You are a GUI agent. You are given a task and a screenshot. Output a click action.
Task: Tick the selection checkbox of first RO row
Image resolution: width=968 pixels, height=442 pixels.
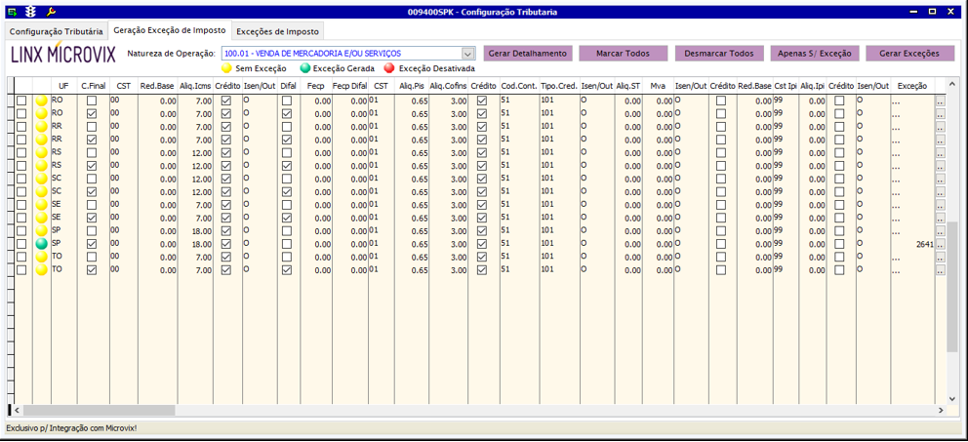click(x=21, y=101)
